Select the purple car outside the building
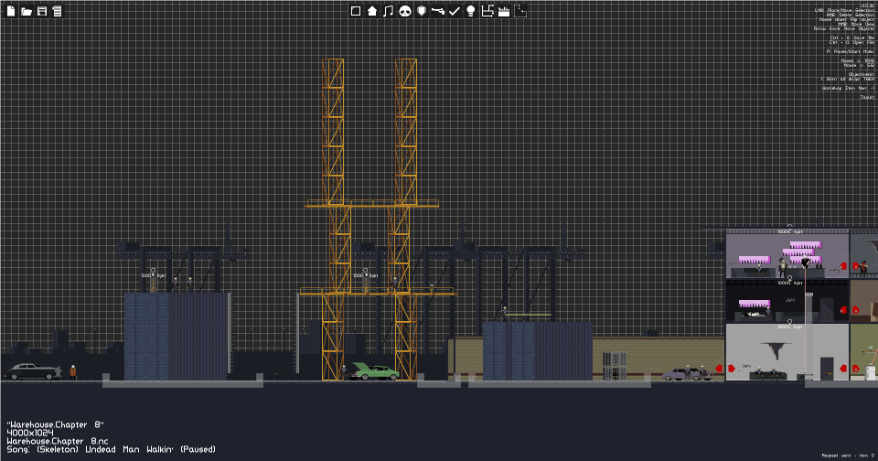 click(x=686, y=373)
